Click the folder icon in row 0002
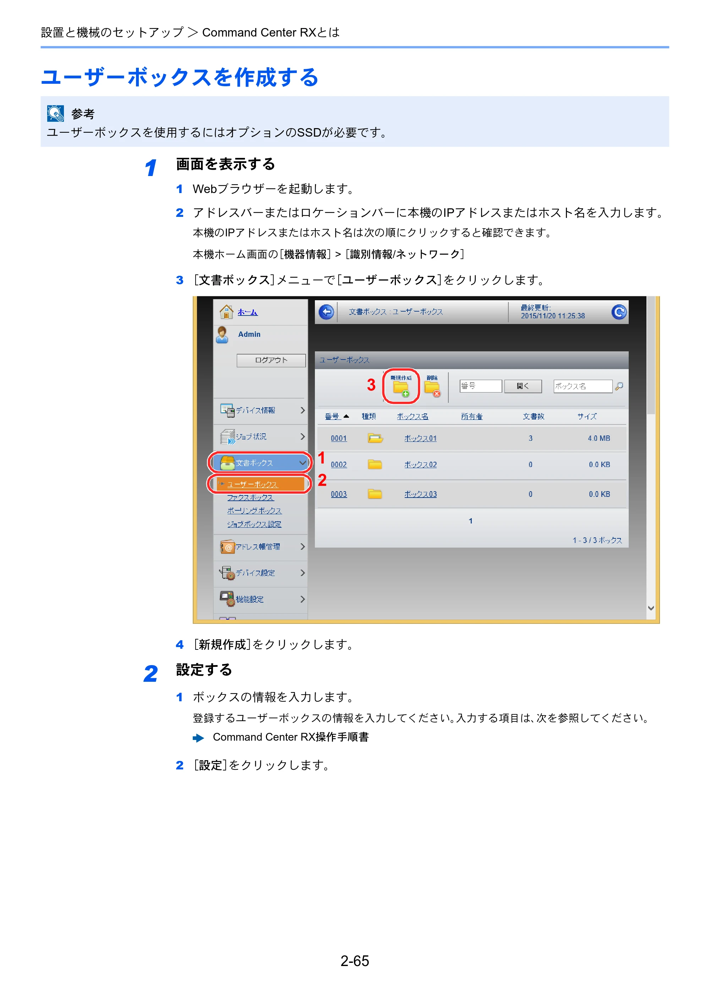 coord(375,465)
